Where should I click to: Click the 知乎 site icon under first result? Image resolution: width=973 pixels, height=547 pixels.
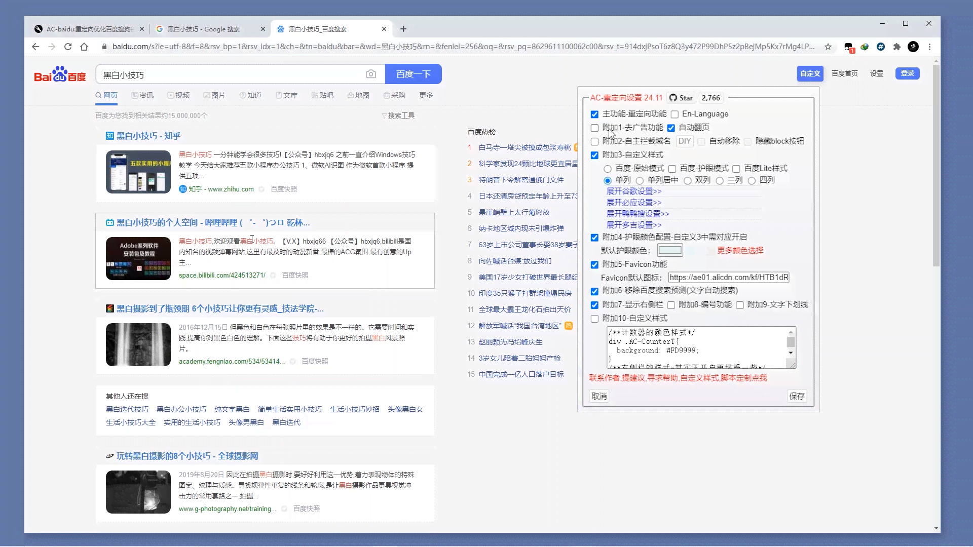click(182, 189)
